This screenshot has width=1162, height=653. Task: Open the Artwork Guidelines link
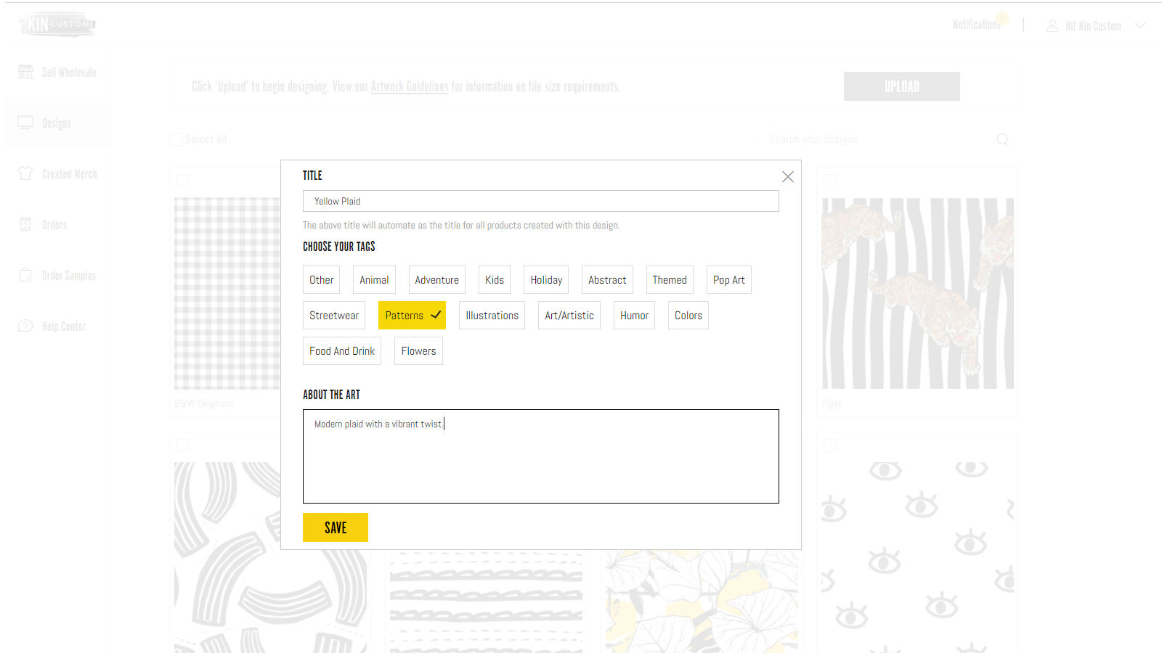coord(410,87)
